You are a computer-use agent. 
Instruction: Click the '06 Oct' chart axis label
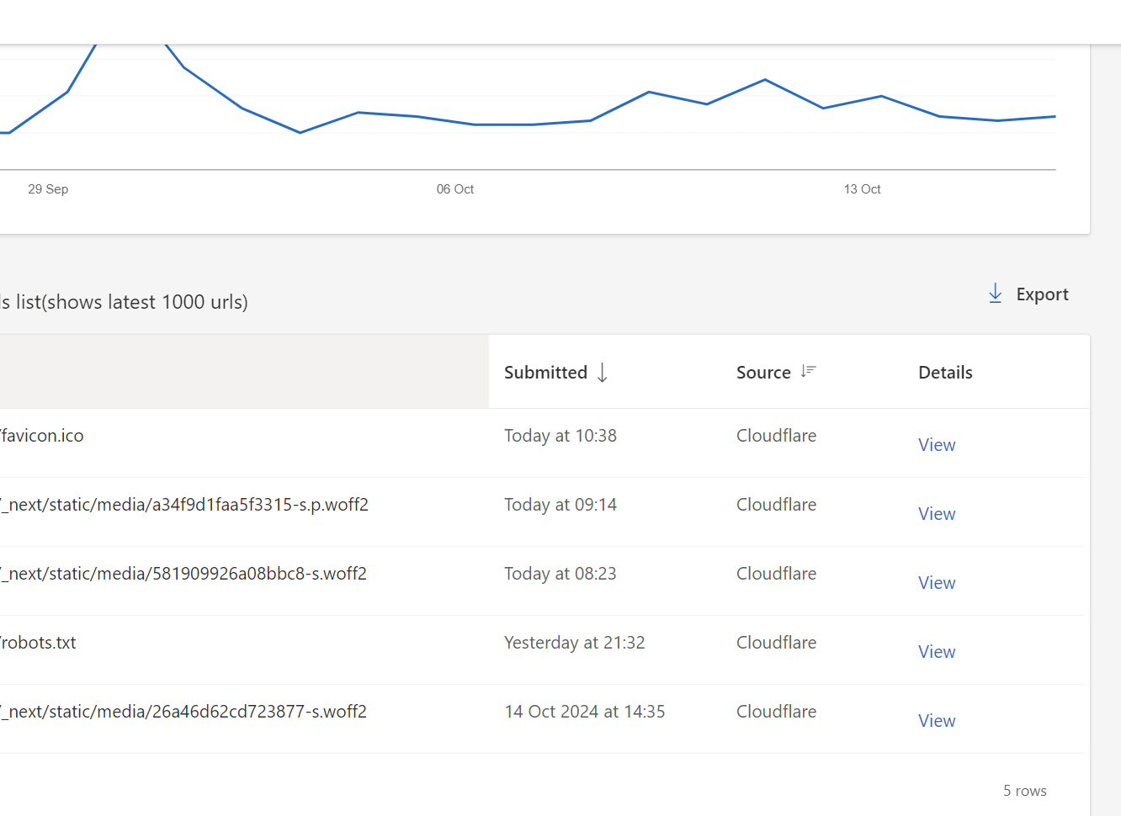click(455, 189)
